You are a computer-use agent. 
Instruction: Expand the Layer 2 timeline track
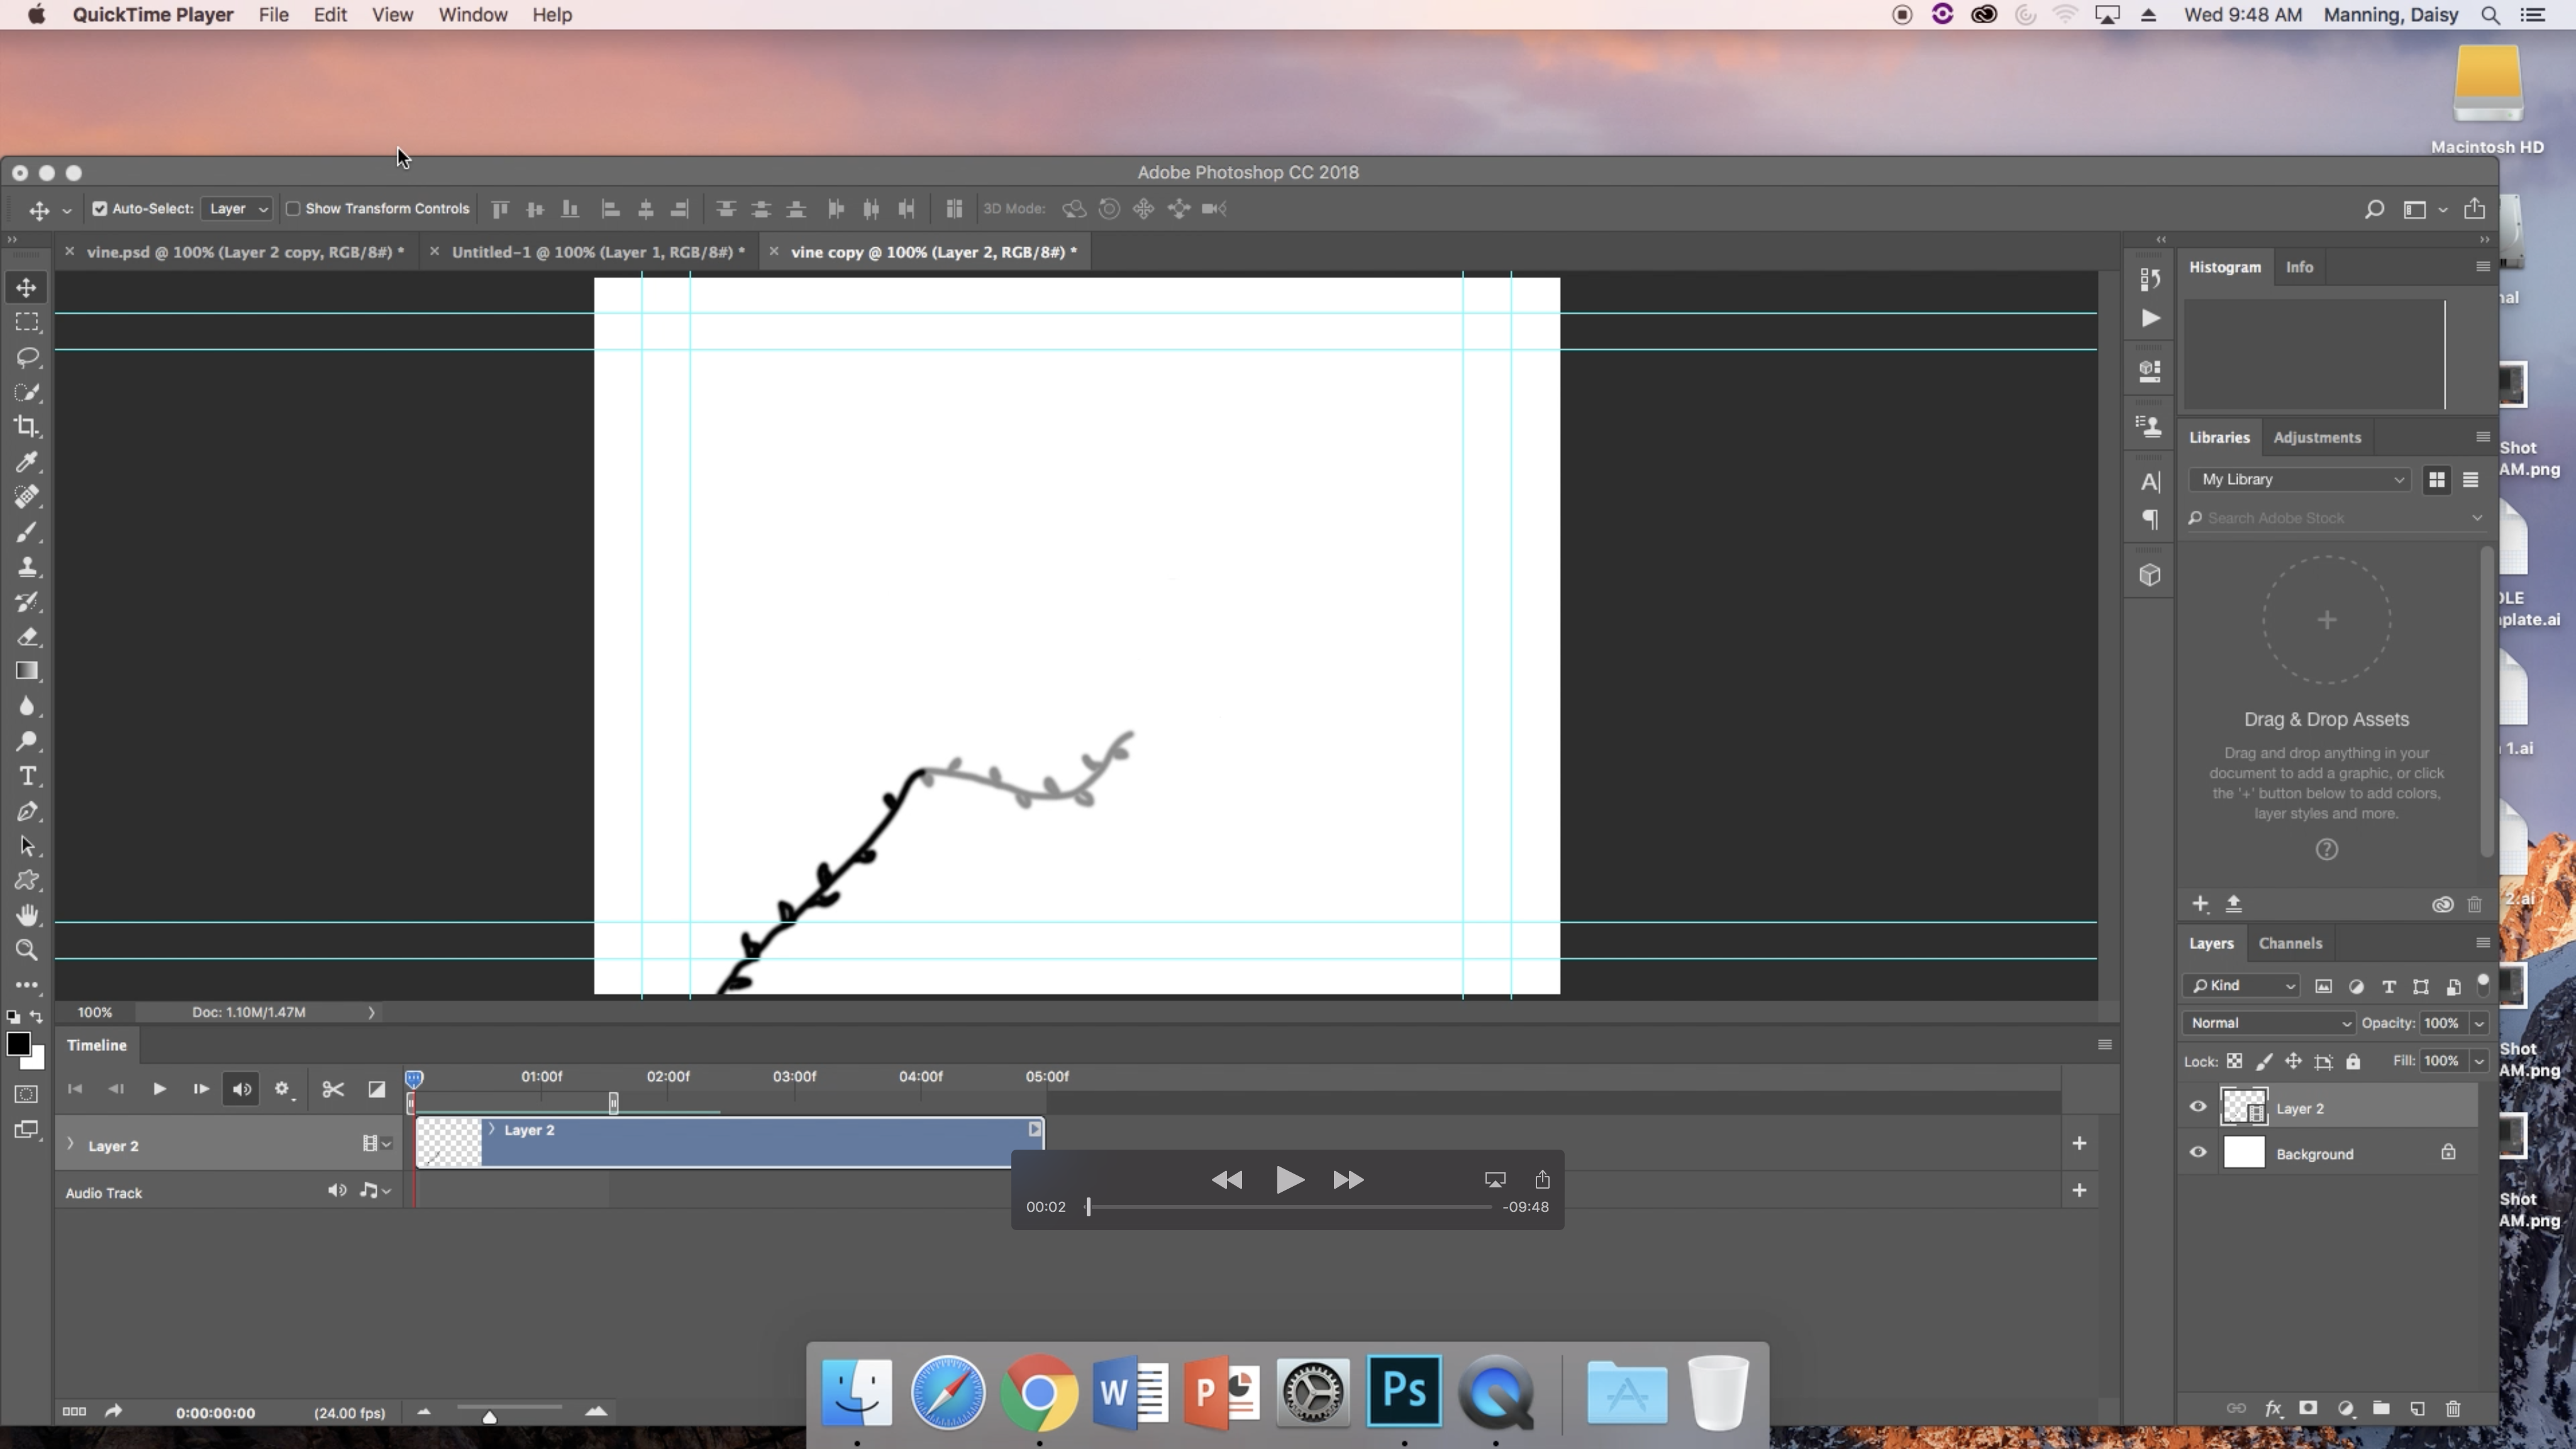71,1145
